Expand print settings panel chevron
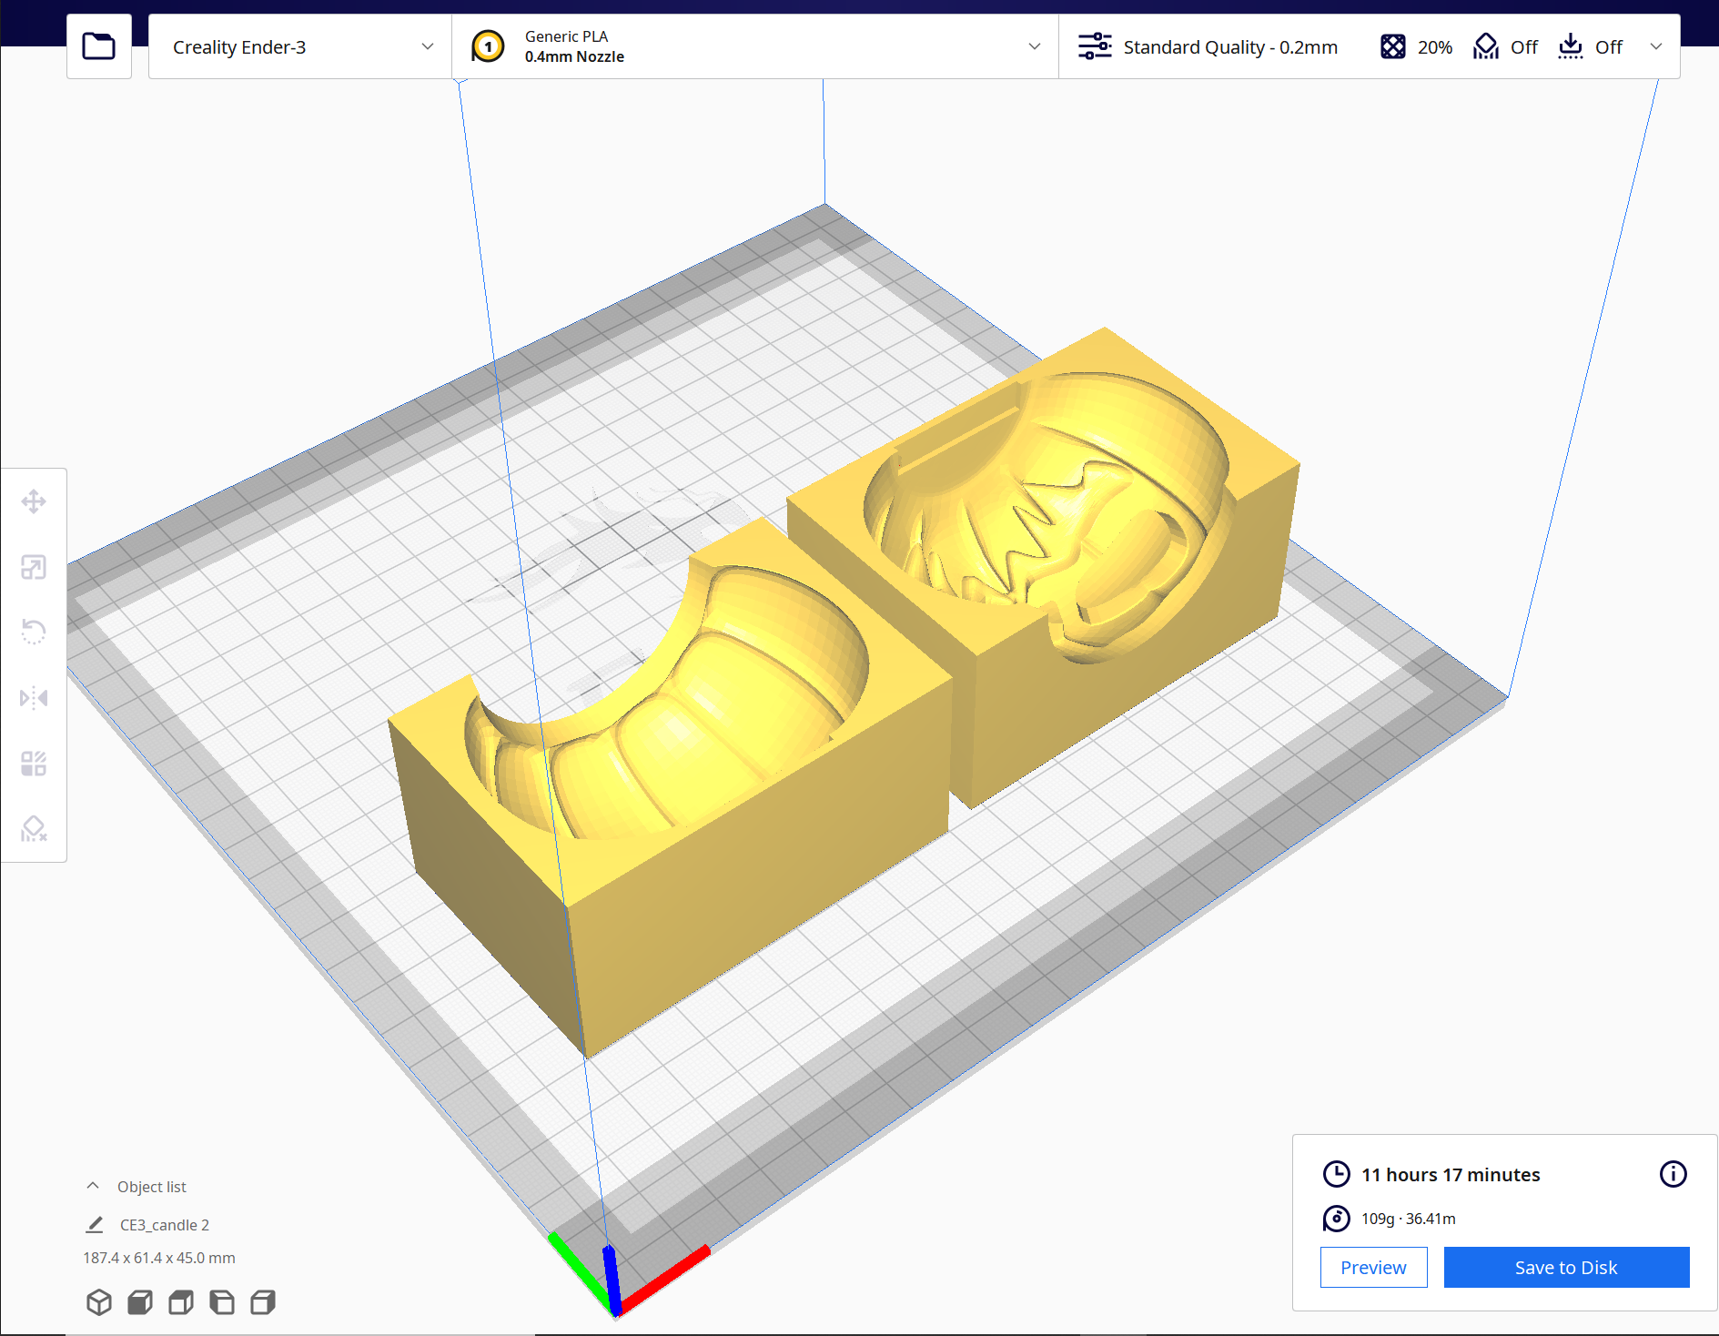Image resolution: width=1719 pixels, height=1336 pixels. [1656, 46]
